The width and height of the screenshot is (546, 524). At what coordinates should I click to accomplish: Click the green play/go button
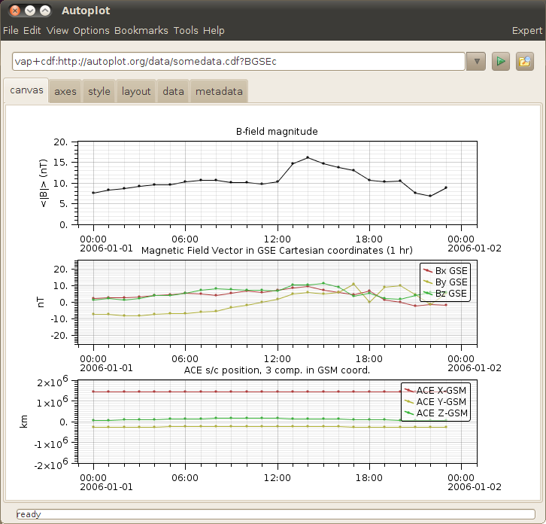click(x=501, y=61)
